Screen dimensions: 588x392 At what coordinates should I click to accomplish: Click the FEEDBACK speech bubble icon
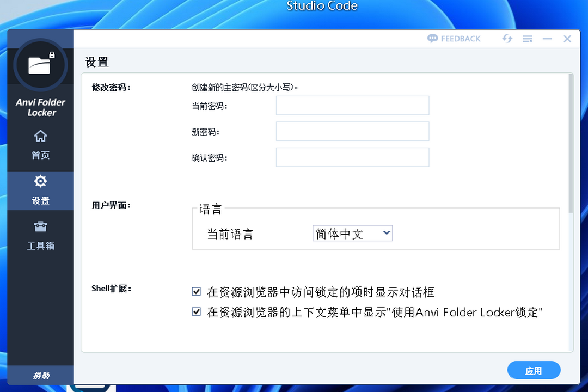point(433,38)
